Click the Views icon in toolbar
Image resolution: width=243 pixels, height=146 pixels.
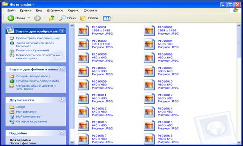[x=107, y=18]
